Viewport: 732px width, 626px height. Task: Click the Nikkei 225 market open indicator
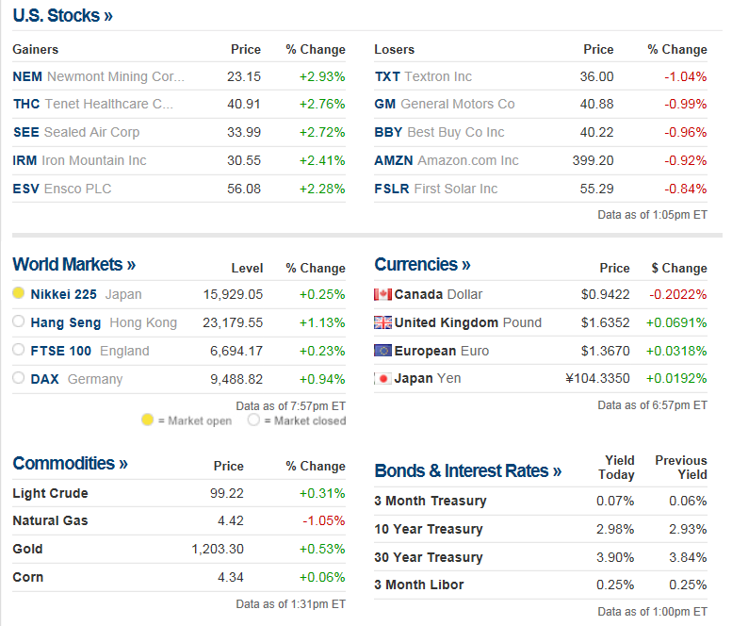(18, 294)
